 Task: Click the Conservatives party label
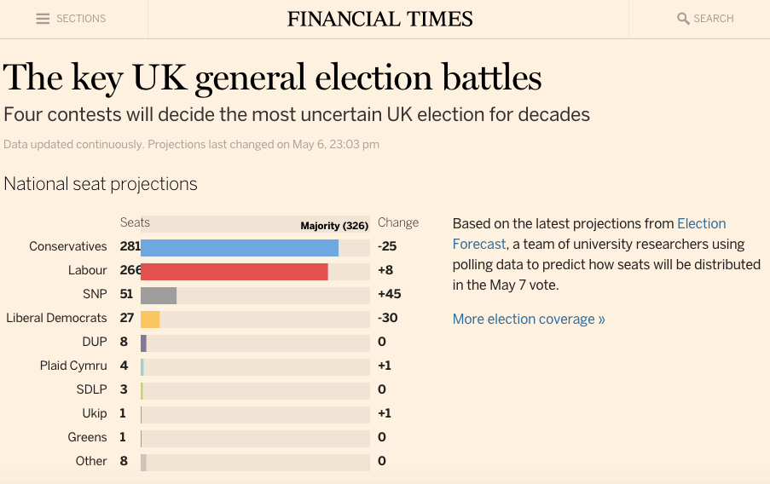68,247
